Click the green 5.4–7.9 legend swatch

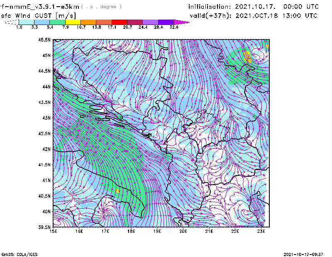pos(57,22)
